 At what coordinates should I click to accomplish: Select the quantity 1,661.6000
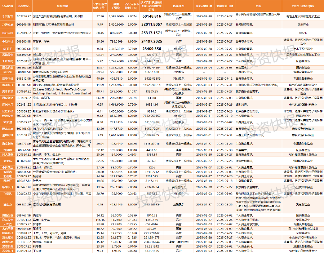(116, 105)
